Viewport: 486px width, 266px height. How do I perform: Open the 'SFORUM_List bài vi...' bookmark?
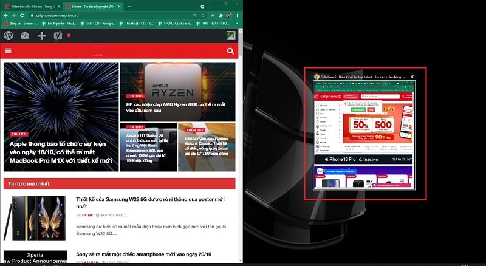[175, 24]
